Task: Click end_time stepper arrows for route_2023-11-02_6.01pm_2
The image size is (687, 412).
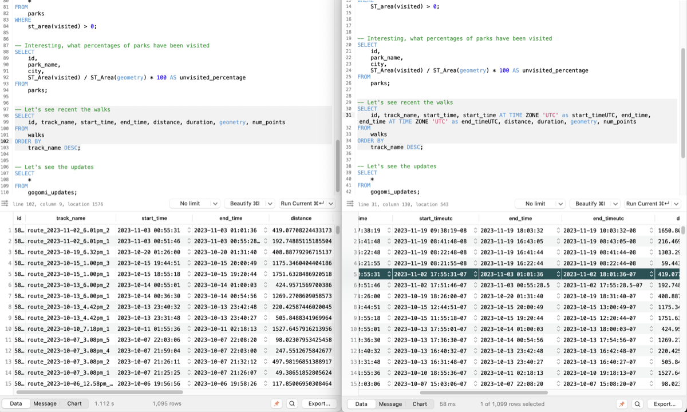Action: click(x=266, y=230)
